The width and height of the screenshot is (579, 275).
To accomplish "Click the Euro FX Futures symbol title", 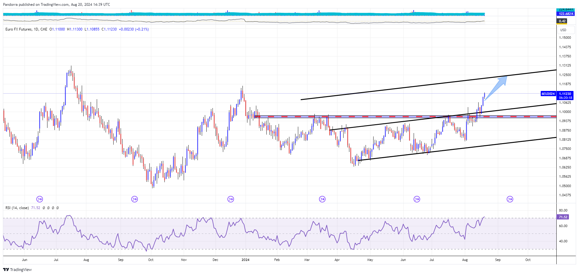I will click(19, 29).
